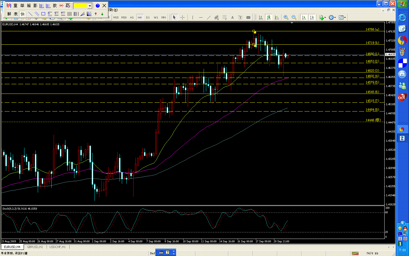Select the trendline drawing tool
The width and height of the screenshot is (409, 256).
[x=208, y=18]
